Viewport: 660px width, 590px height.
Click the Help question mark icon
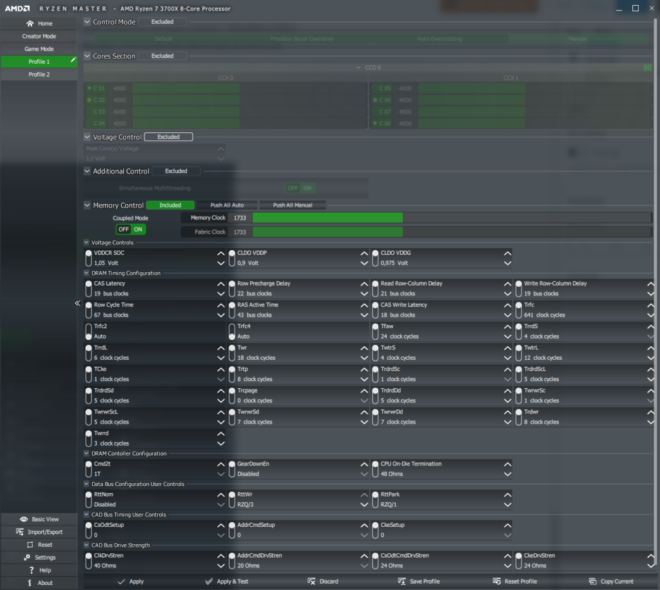(31, 570)
